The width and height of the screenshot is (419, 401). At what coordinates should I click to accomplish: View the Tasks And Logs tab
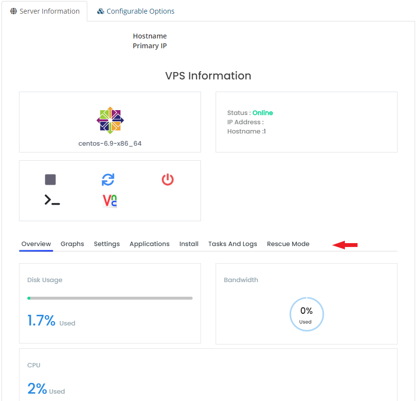click(233, 244)
